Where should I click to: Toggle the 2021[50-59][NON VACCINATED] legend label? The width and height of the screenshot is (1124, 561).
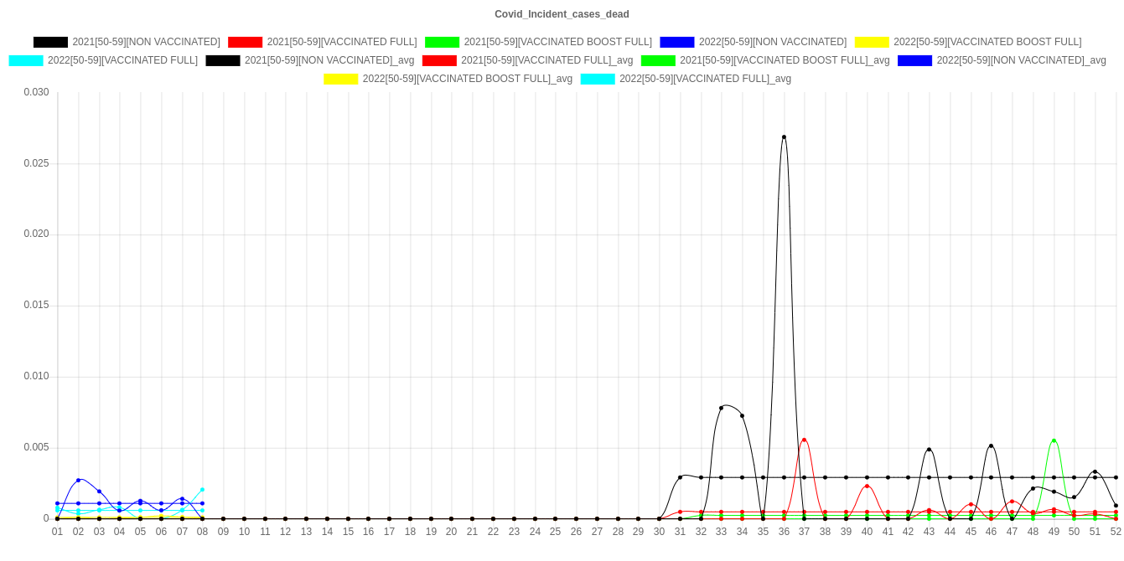coord(146,42)
